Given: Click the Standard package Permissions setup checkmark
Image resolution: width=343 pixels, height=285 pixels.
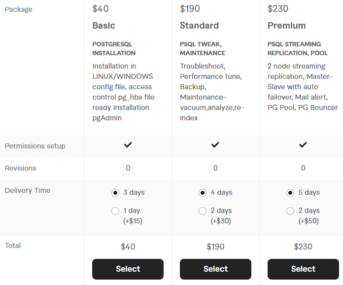Looking at the screenshot, I should click(x=215, y=144).
